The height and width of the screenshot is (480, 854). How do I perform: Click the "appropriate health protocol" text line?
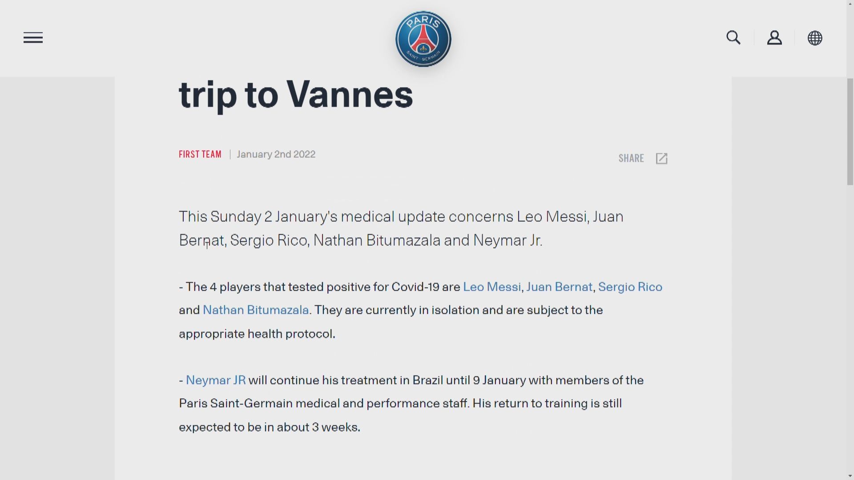[x=257, y=334]
